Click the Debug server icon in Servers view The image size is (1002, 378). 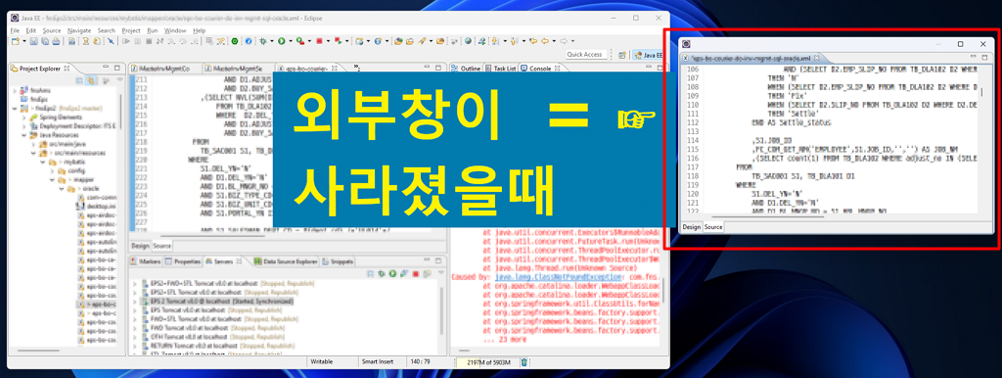(382, 274)
